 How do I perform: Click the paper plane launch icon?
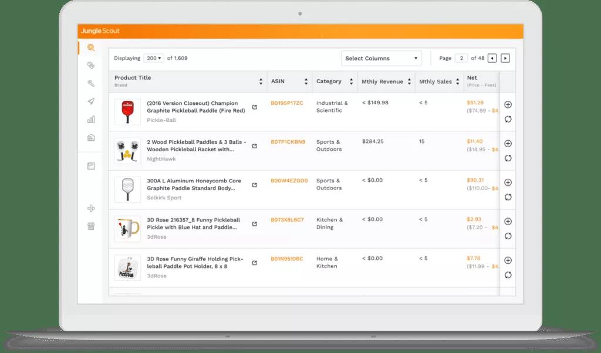[x=91, y=101]
